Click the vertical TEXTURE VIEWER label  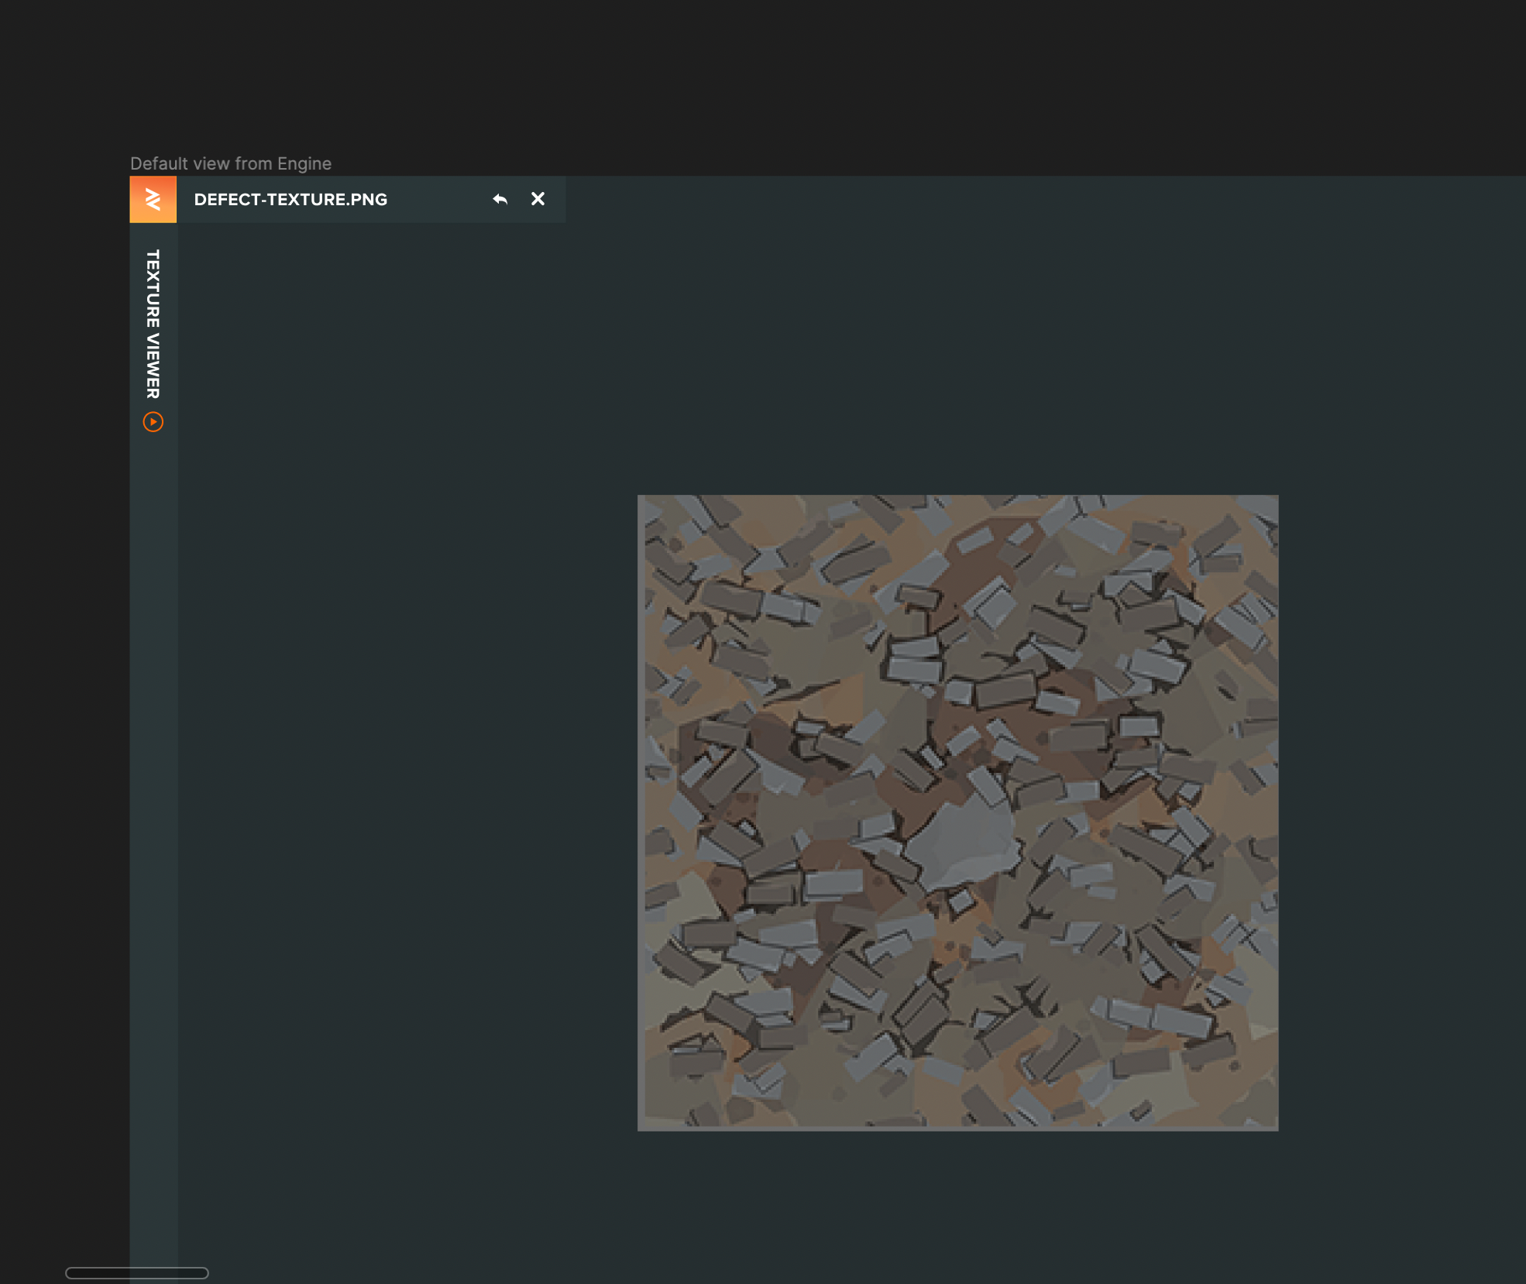click(x=153, y=324)
